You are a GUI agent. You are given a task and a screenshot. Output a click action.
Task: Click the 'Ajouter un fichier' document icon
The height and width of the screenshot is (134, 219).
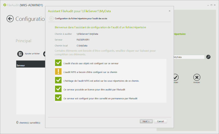click(x=20, y=54)
